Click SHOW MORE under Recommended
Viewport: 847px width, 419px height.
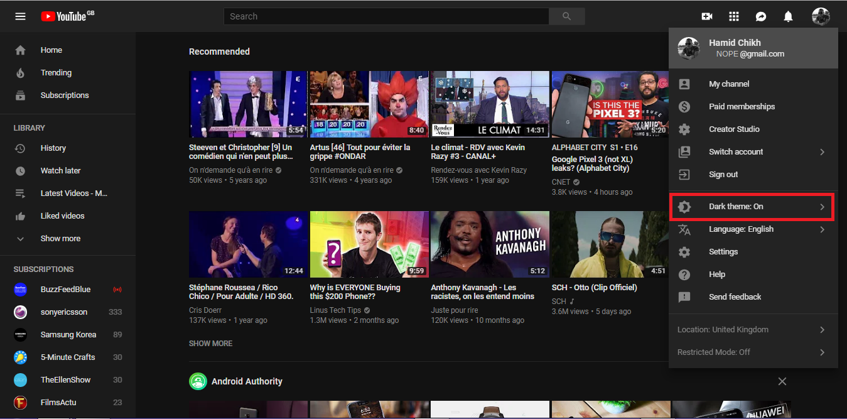(x=210, y=344)
